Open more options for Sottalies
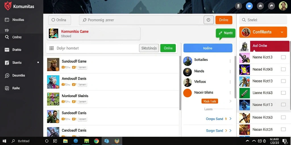This screenshot has width=291, height=145. click(230, 61)
